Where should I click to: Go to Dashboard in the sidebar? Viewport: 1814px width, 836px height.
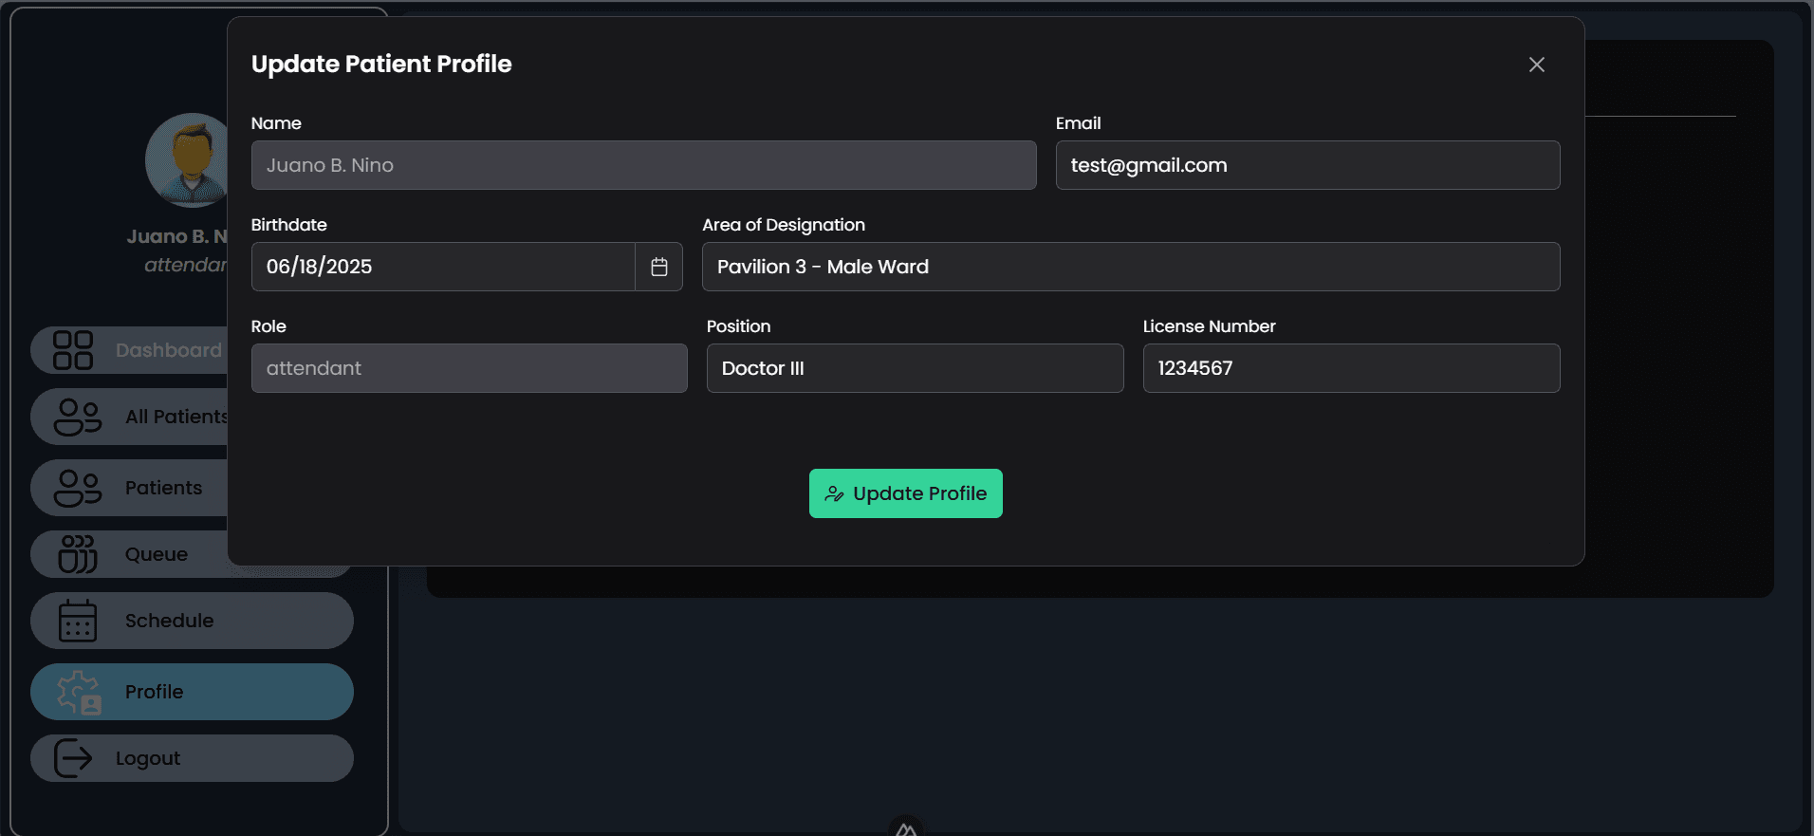coord(129,350)
